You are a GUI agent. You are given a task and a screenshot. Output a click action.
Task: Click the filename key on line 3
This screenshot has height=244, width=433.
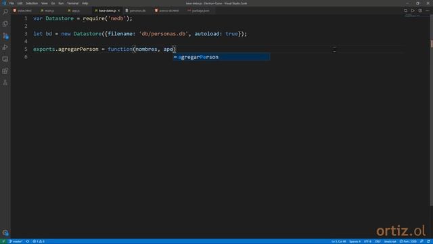pyautogui.click(x=120, y=34)
